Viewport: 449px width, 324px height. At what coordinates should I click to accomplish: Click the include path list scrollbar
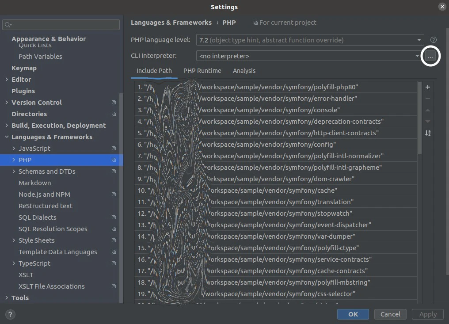click(419, 118)
